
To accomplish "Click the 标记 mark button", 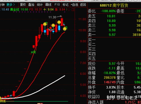I will [65, 5].
